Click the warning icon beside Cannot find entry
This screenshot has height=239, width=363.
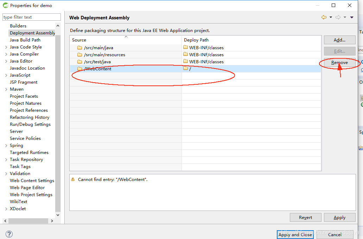coord(73,179)
